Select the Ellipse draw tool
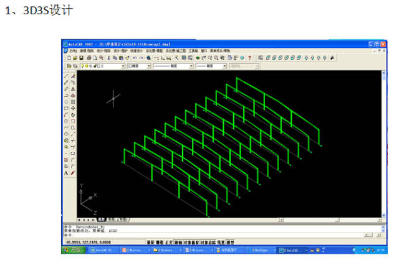The image size is (399, 263). click(x=66, y=134)
